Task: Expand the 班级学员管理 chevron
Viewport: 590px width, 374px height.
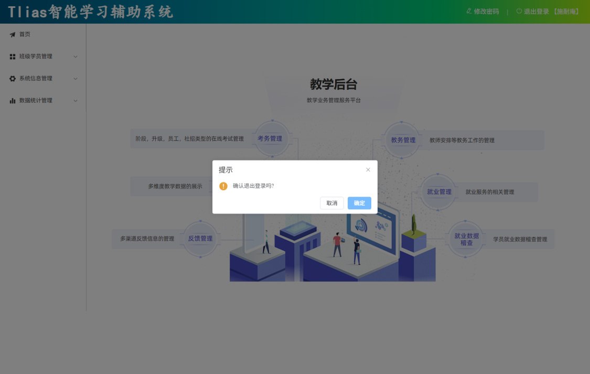Action: click(75, 57)
